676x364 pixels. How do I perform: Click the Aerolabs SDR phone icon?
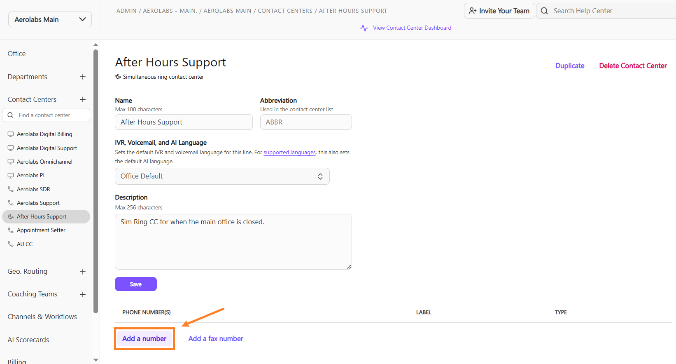click(11, 189)
